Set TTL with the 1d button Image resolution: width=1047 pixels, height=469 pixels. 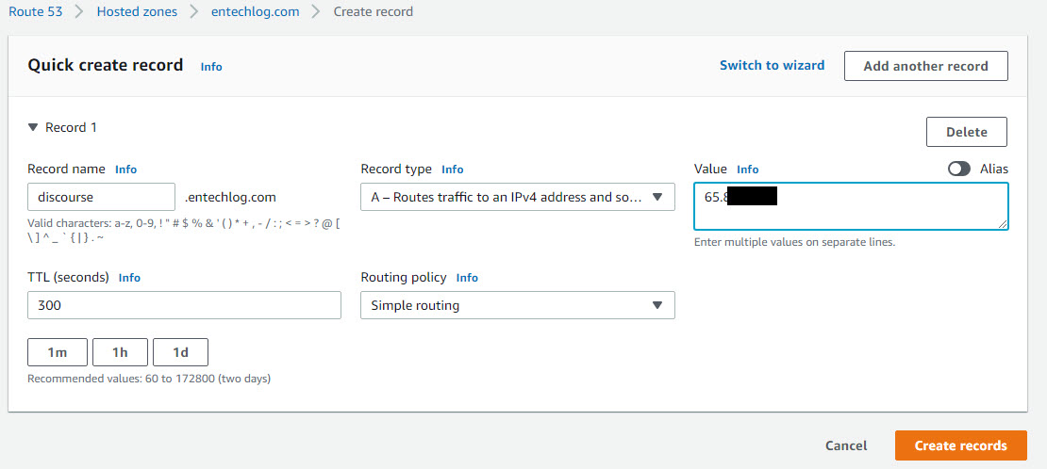[180, 352]
